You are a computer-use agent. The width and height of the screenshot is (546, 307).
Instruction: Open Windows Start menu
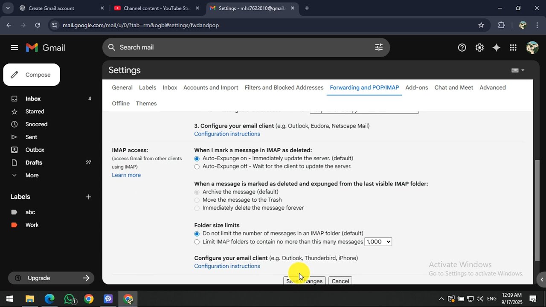(9, 299)
